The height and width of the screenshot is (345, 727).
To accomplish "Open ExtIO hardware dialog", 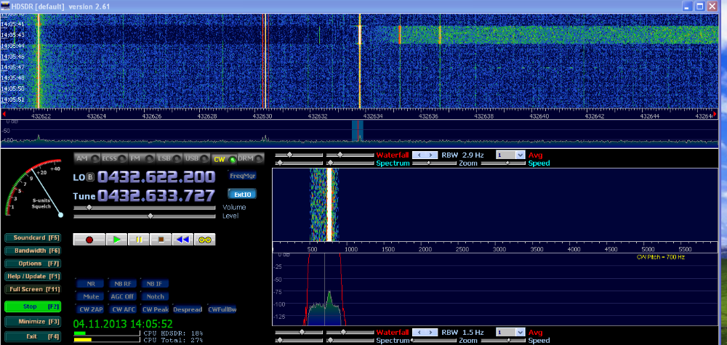I will (242, 194).
